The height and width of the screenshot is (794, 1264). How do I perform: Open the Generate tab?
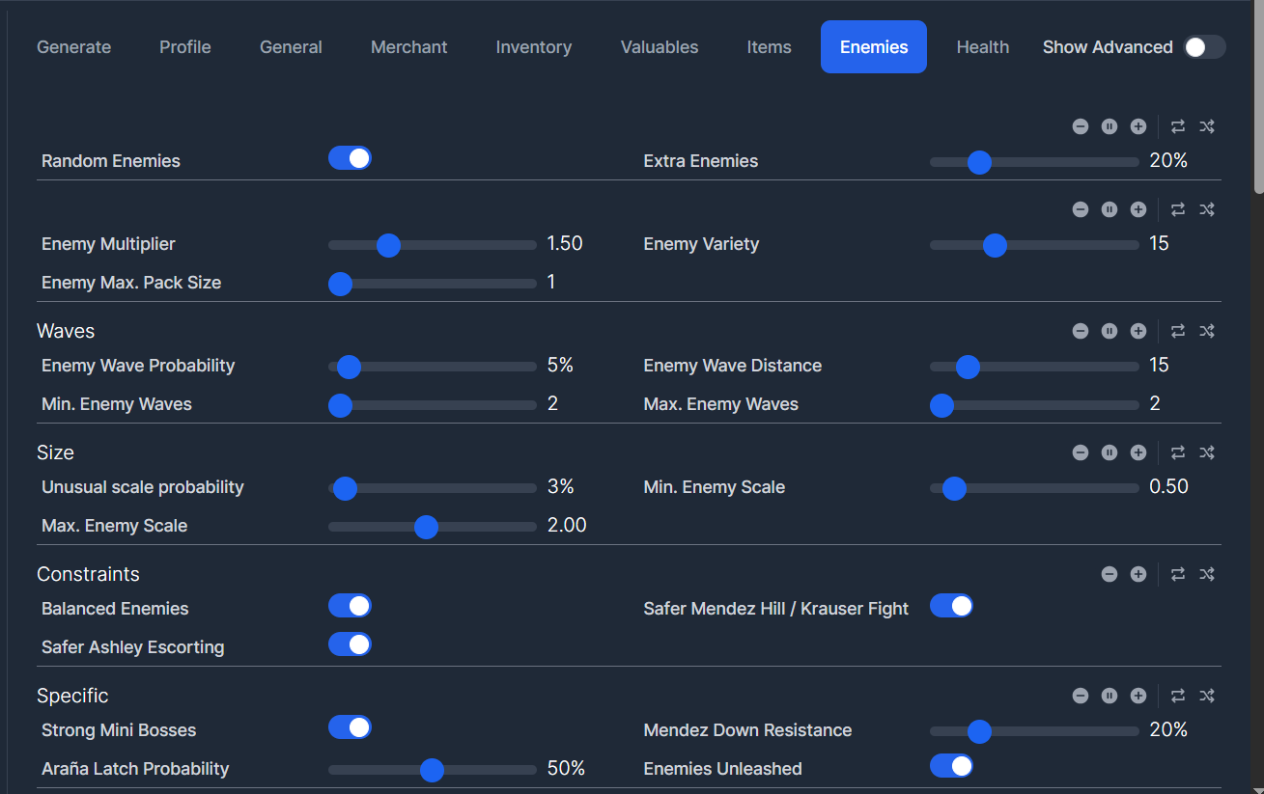click(73, 47)
